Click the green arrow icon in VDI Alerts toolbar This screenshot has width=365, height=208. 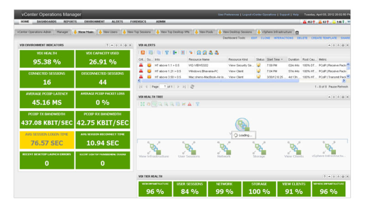(175, 53)
